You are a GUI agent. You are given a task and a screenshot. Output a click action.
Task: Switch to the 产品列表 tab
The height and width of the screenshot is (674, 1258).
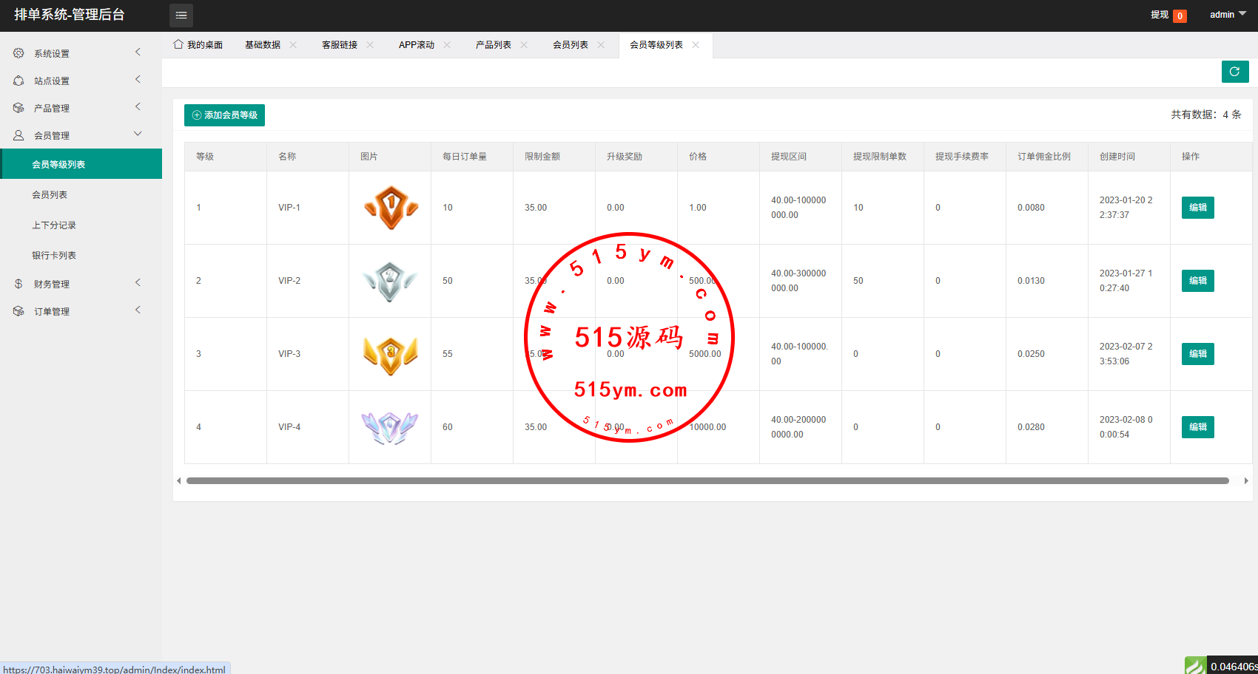pyautogui.click(x=493, y=45)
